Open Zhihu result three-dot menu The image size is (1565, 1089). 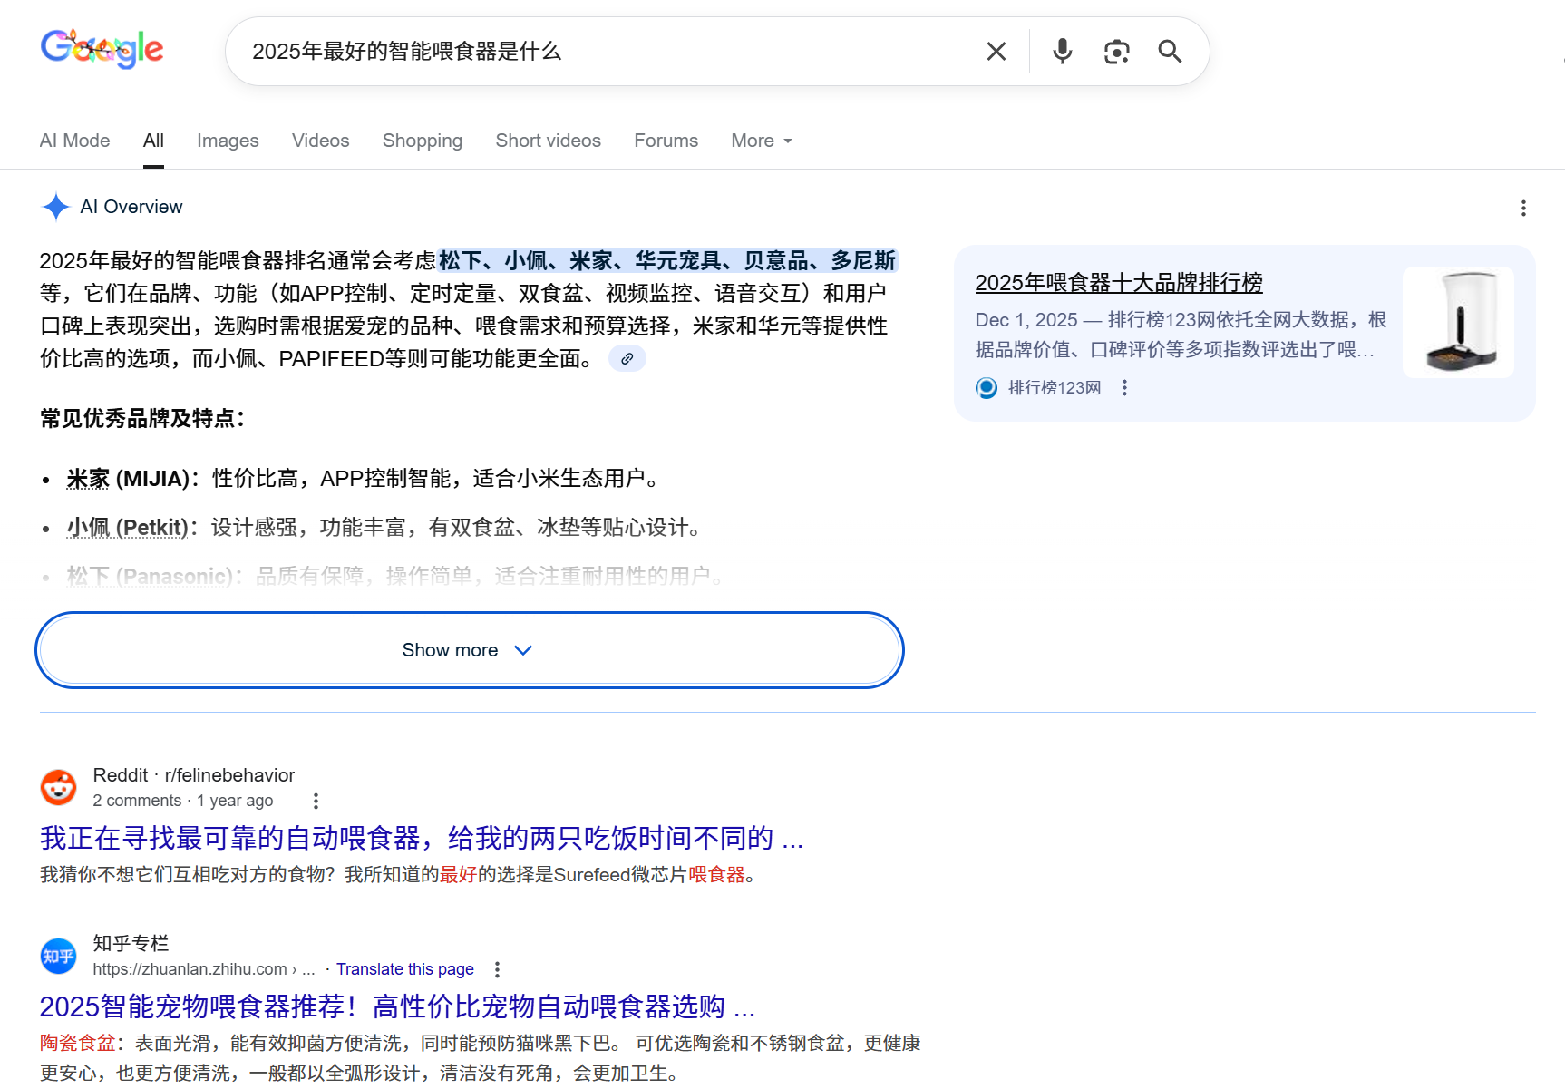click(497, 969)
